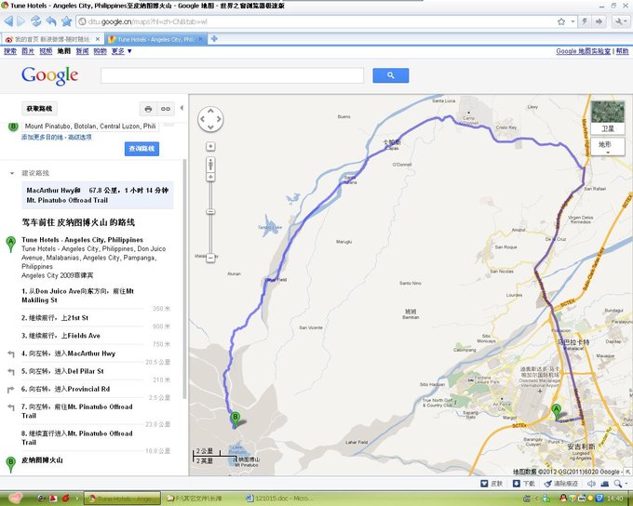Click the map zoom slider handle
Viewport: 633px width, 506px height.
[210, 211]
